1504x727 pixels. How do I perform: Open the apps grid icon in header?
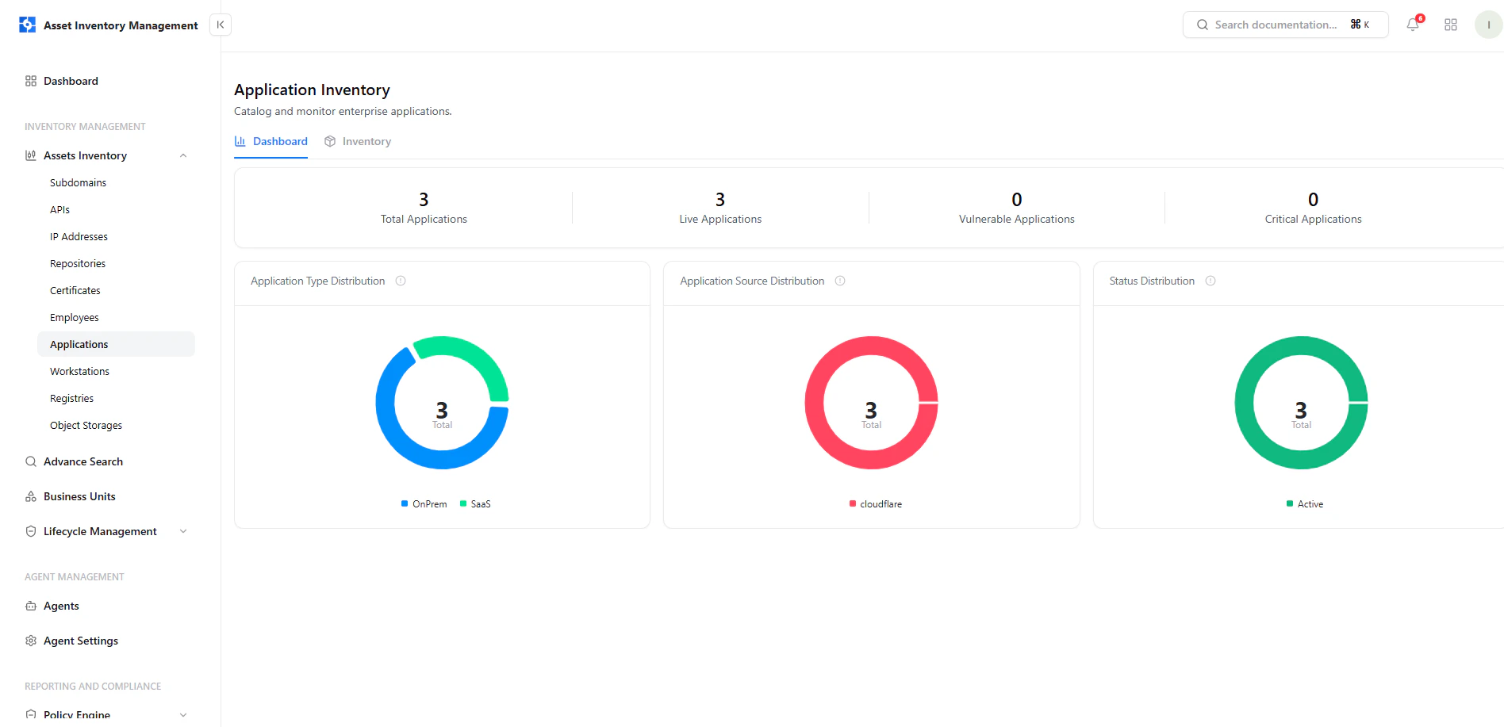tap(1451, 25)
